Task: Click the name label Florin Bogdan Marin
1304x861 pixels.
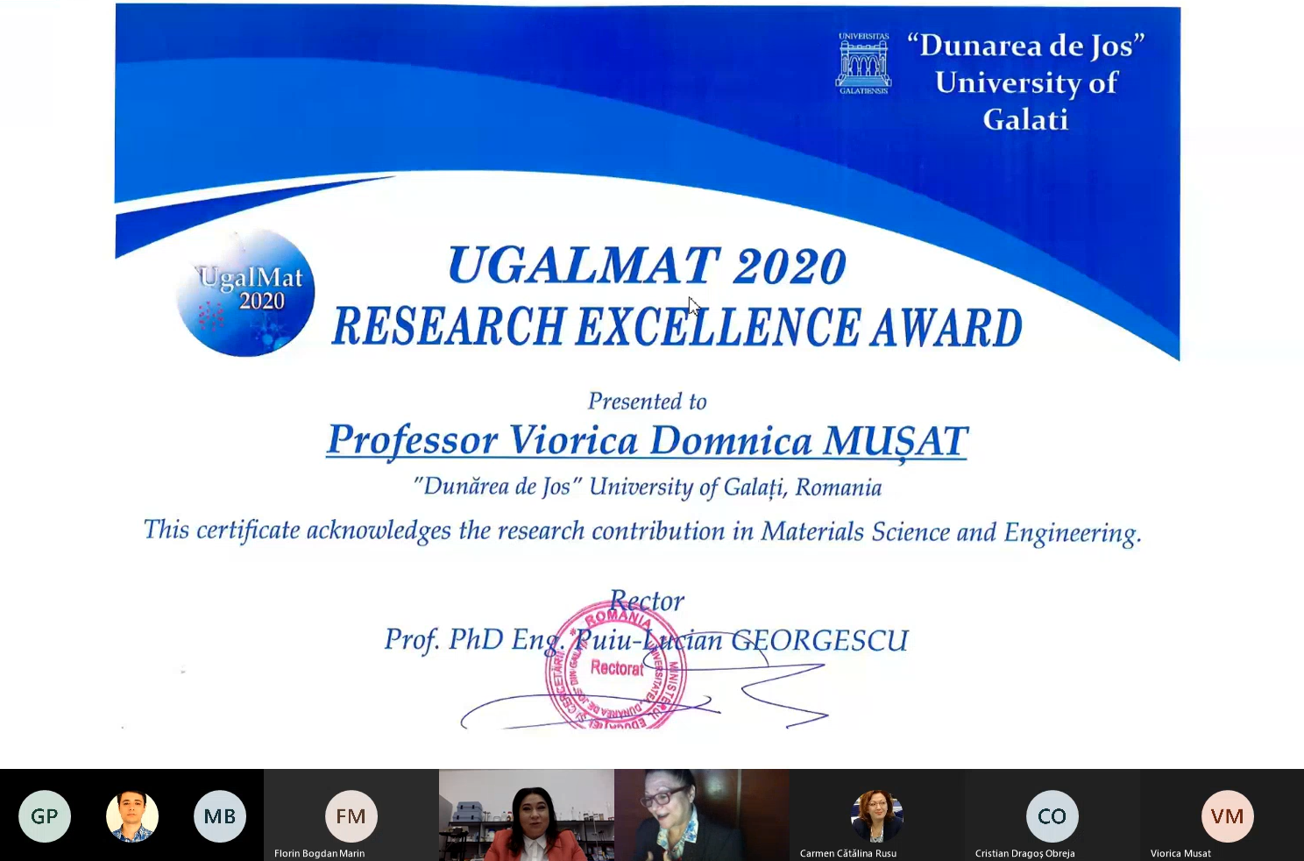Action: pyautogui.click(x=320, y=853)
